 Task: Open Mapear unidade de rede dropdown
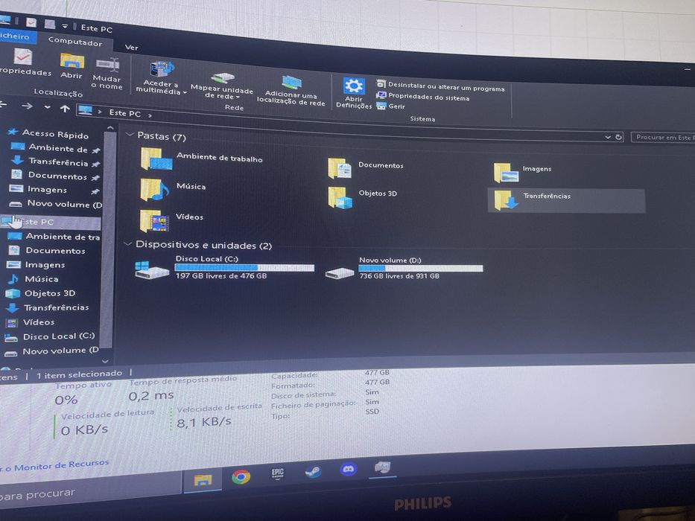click(222, 86)
